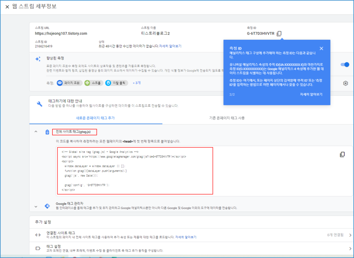Collapse the 전체 사이트 태그 section
This screenshot has width=354, height=258.
[36, 132]
